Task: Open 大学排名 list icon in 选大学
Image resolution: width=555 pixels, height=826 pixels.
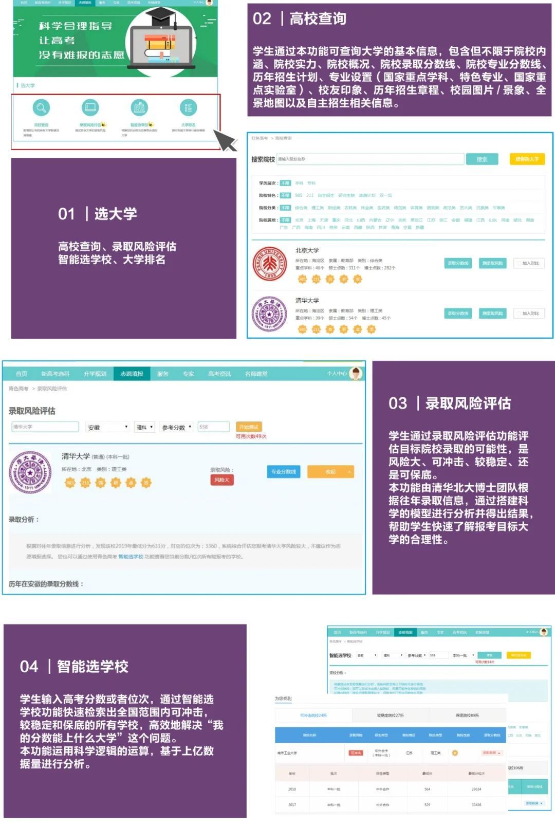Action: point(188,107)
